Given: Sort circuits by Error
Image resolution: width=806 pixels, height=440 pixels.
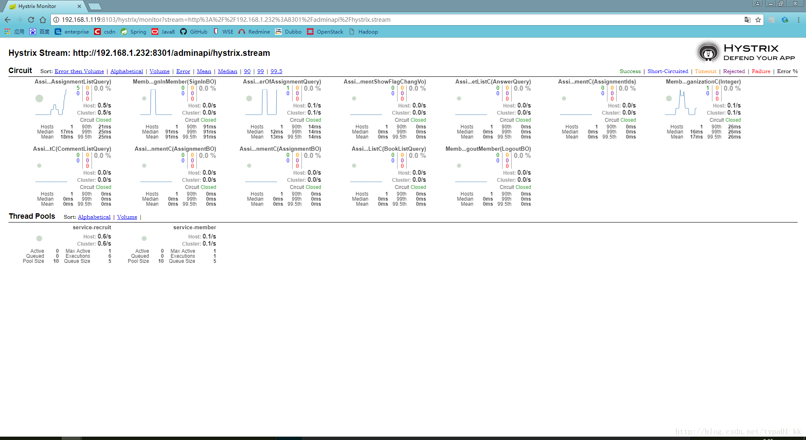Looking at the screenshot, I should click(183, 71).
